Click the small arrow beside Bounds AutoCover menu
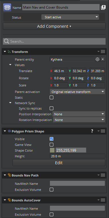This screenshot has height=218, width=109. 98,200
